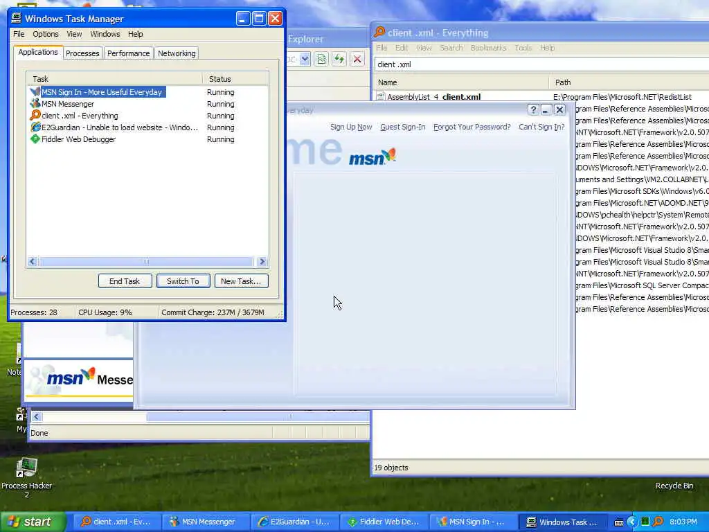Screen dimensions: 709x532
Task: Click the Can't Sign In? link
Action: click(x=541, y=127)
